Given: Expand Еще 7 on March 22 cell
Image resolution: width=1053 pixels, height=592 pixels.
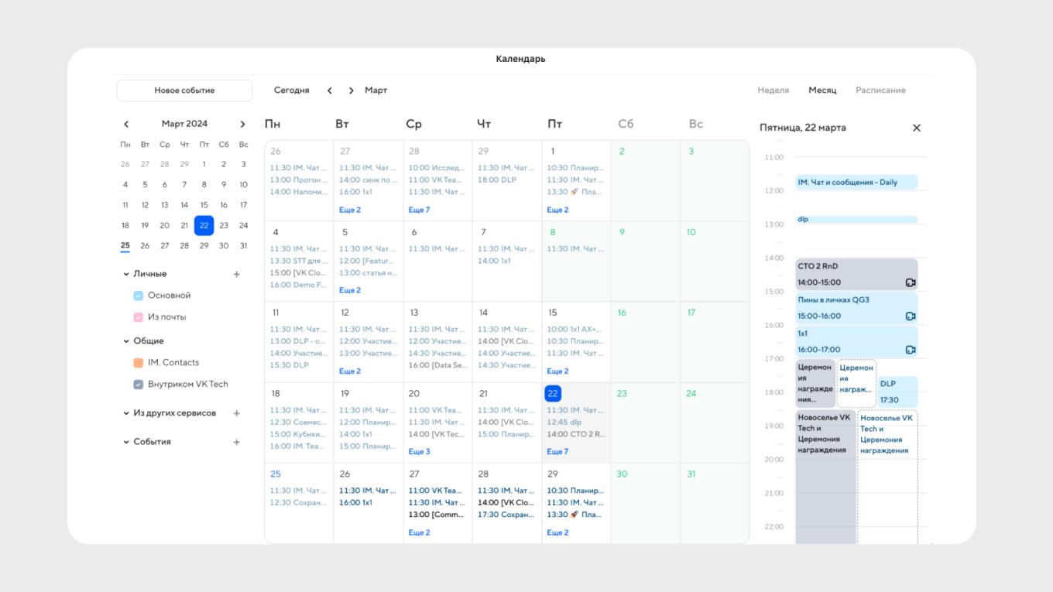Looking at the screenshot, I should (x=557, y=452).
